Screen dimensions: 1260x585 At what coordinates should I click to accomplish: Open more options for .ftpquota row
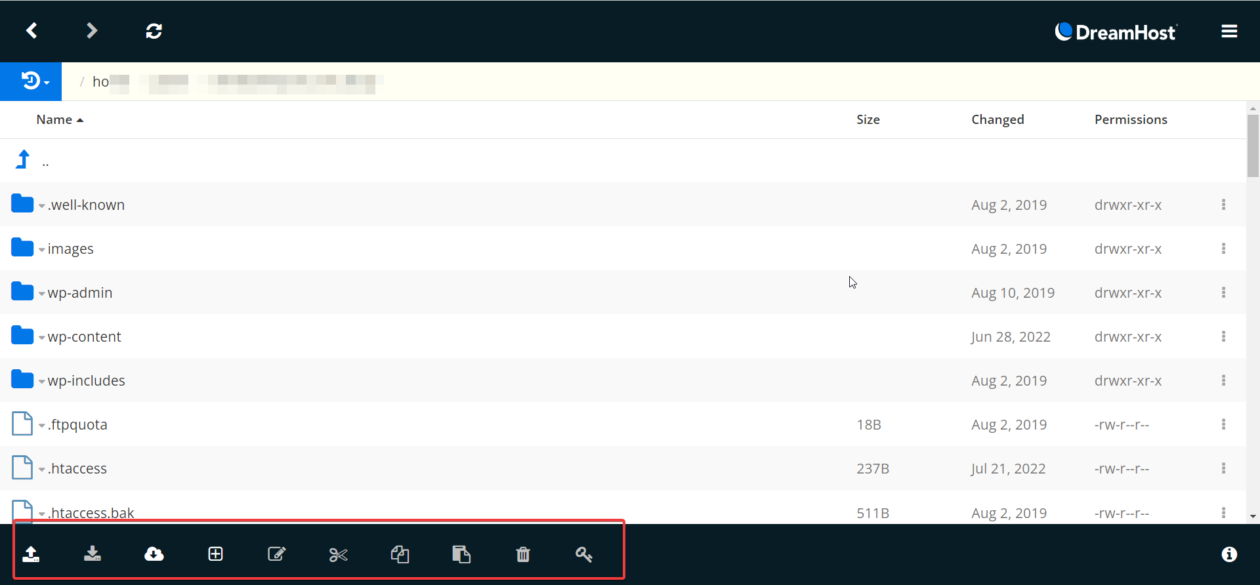[1223, 424]
